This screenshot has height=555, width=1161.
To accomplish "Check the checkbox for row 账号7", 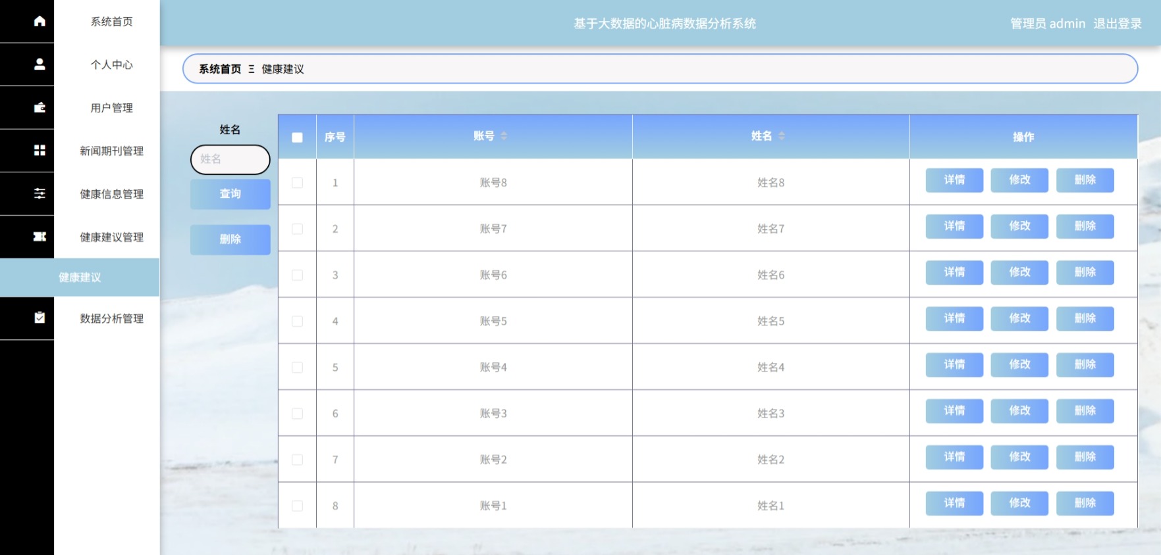I will tap(297, 229).
